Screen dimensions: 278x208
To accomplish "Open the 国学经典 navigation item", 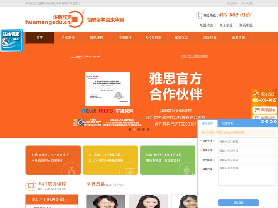I will pos(210,37).
